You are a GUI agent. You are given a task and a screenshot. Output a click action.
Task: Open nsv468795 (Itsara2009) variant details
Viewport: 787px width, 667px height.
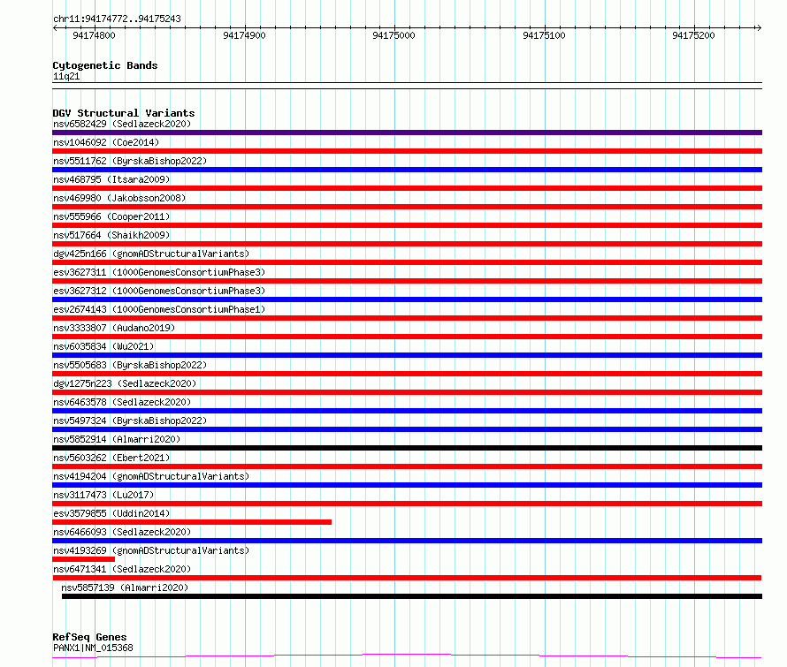pos(111,179)
